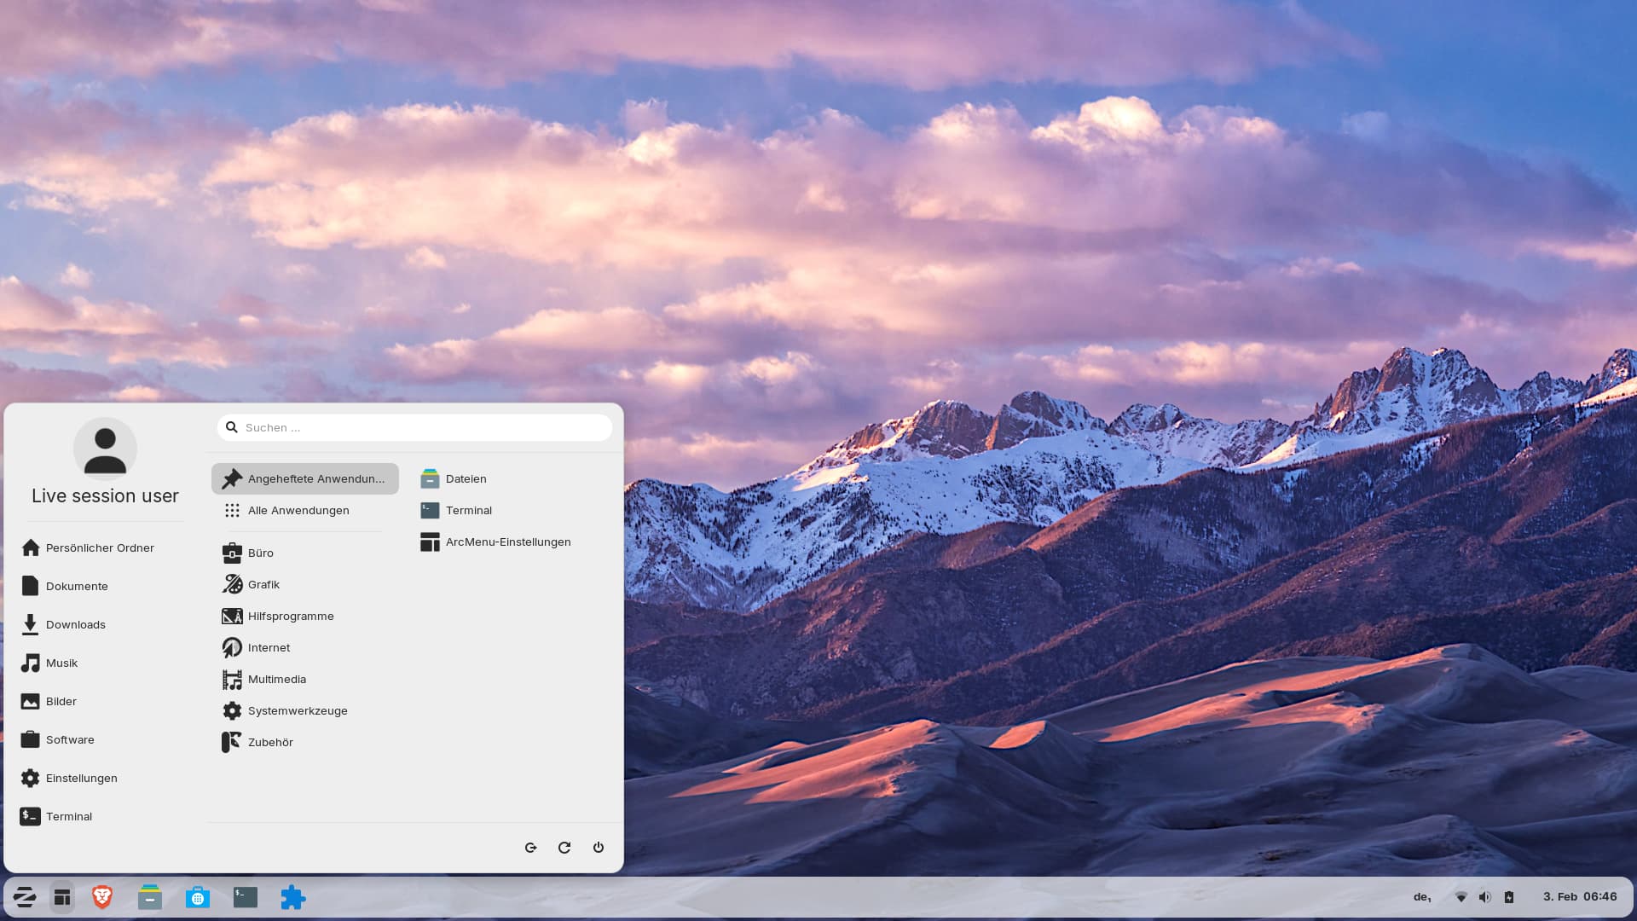Open ArcMenu-Einstellungen from pinned apps
Viewport: 1637px width, 921px height.
(x=507, y=542)
